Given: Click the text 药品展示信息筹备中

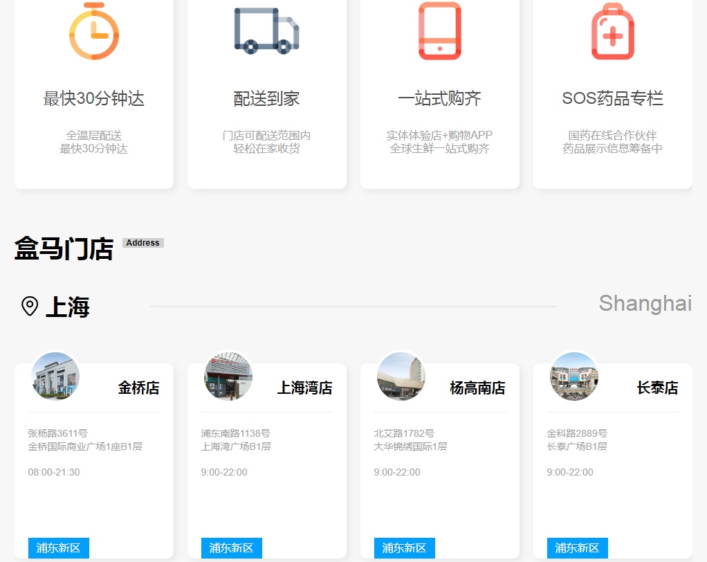Looking at the screenshot, I should pyautogui.click(x=613, y=148).
